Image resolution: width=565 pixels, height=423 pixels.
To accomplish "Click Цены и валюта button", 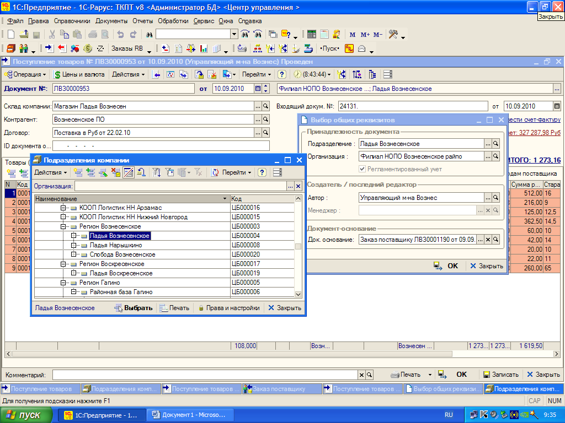I will pos(79,74).
